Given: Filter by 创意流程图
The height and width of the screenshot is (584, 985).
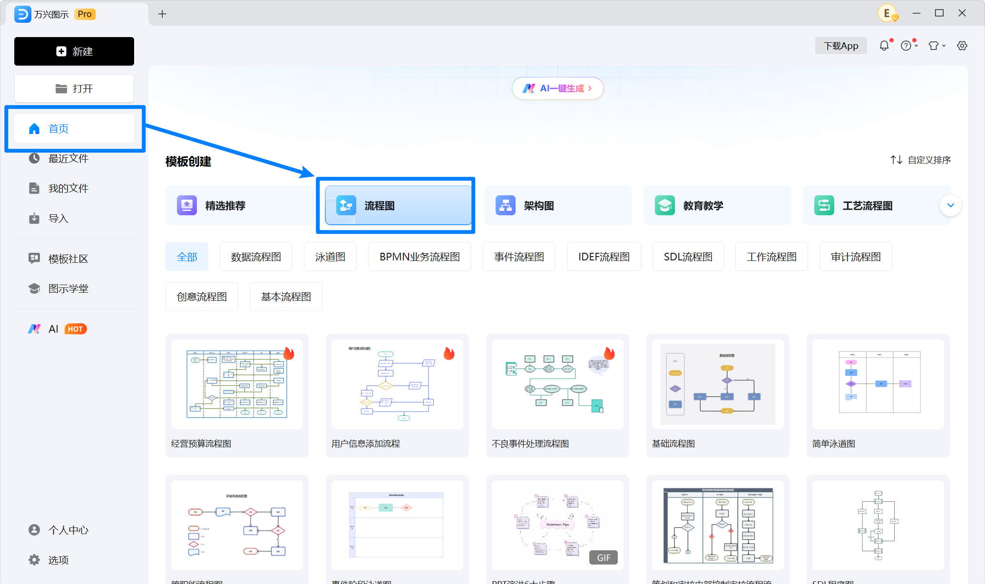Looking at the screenshot, I should point(202,297).
